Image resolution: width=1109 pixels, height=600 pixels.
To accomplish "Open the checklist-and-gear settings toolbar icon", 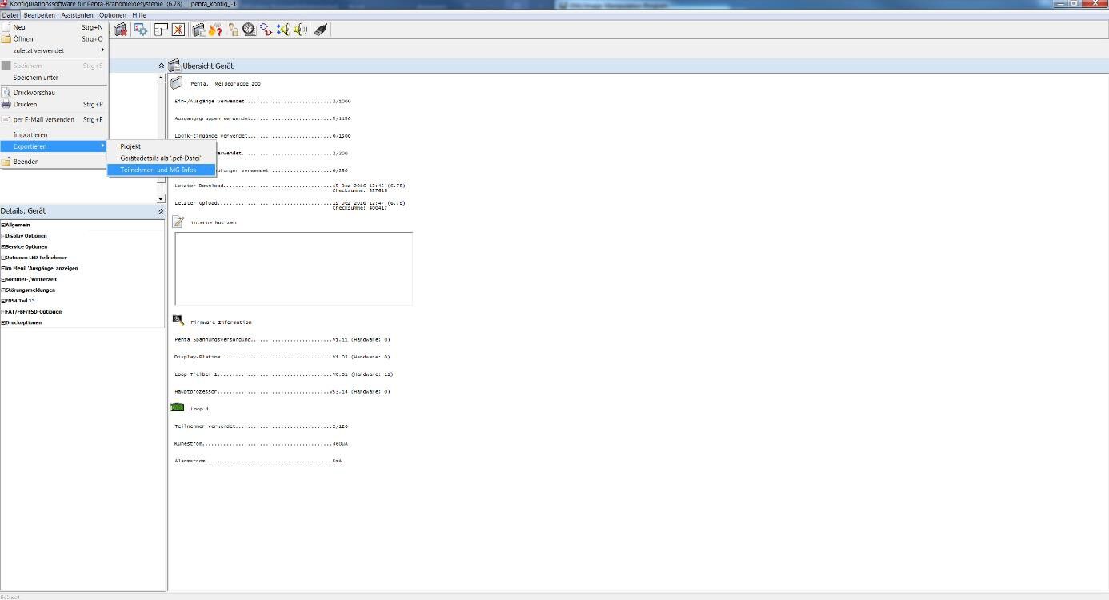I will click(141, 30).
